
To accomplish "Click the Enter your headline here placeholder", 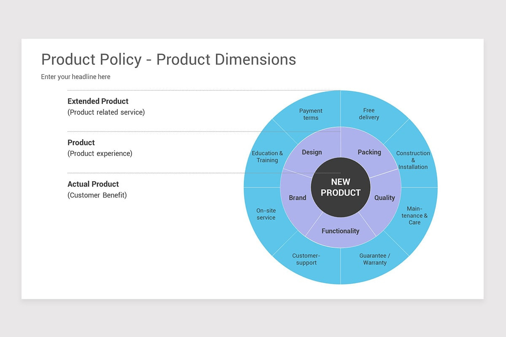I will (x=75, y=77).
